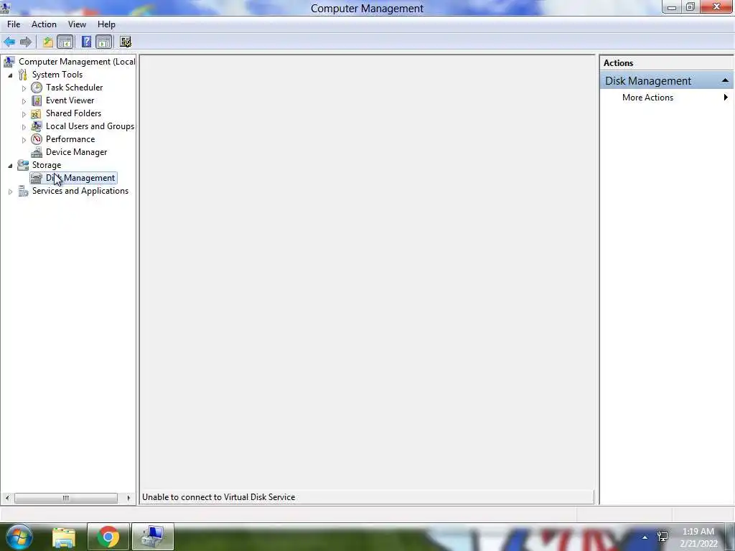This screenshot has width=735, height=551.
Task: Toggle Show/Hide Action Pane toolbar button
Action: 103,42
